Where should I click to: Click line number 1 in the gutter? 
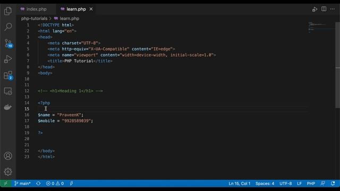coord(28,25)
